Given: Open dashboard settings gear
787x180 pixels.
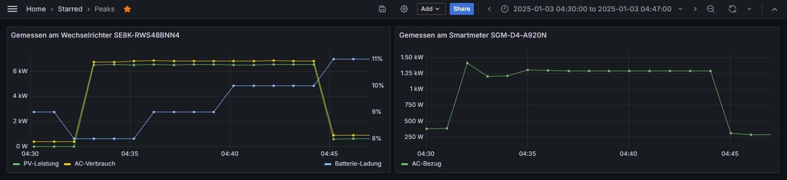Looking at the screenshot, I should [404, 9].
